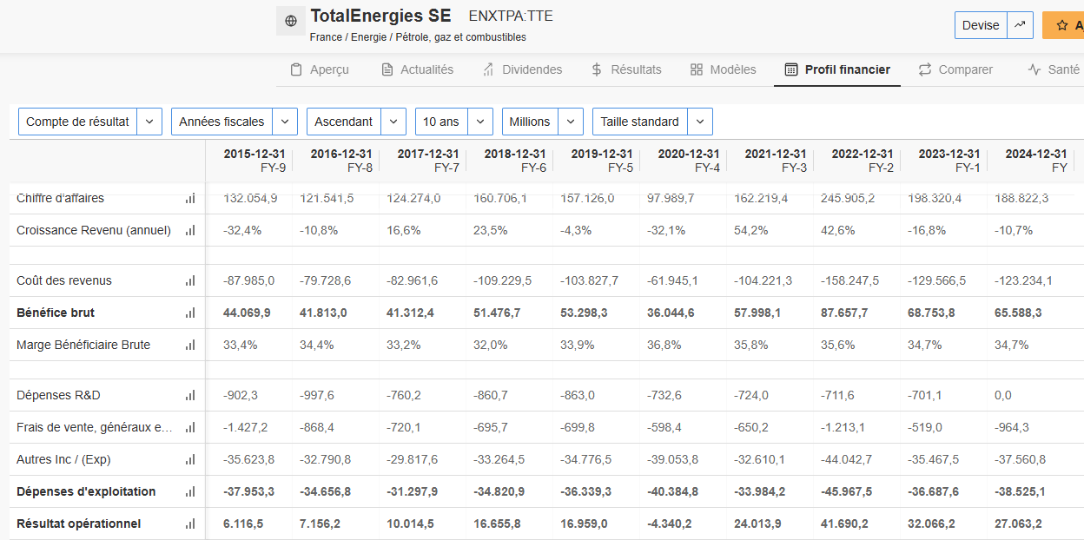Go to the Dividendes tab

[522, 69]
